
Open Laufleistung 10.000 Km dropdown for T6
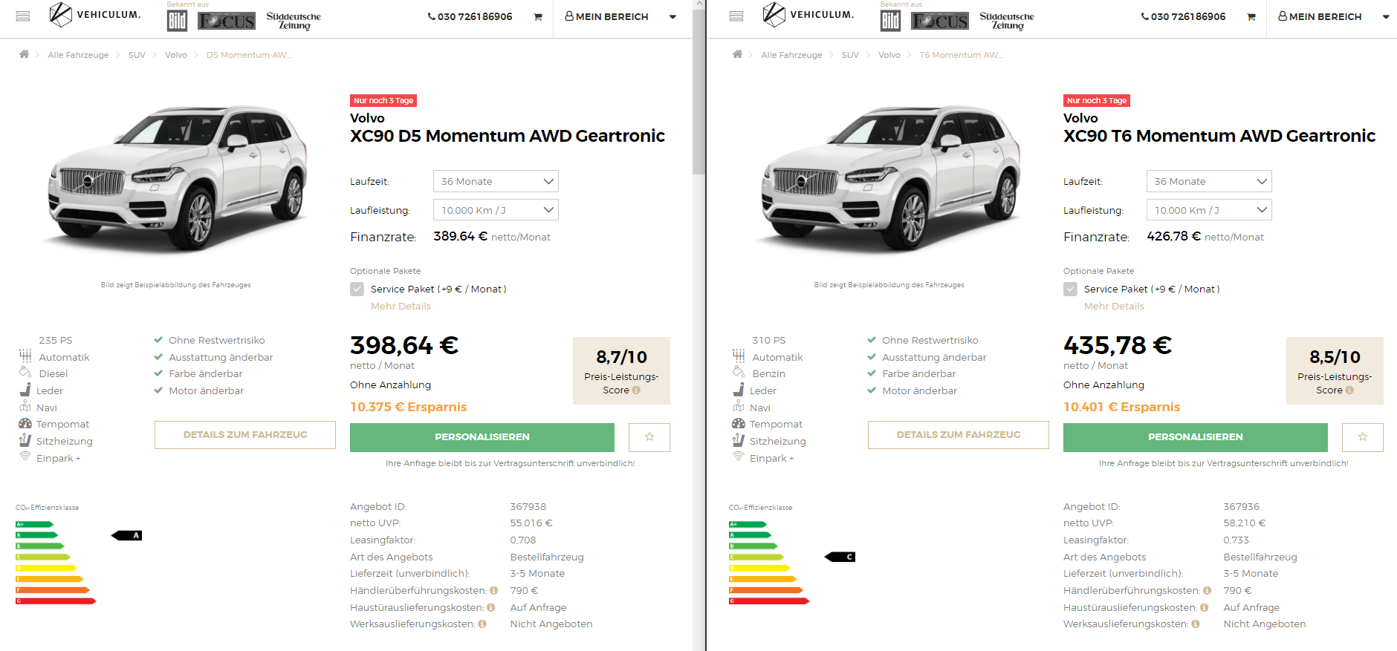pyautogui.click(x=1209, y=210)
